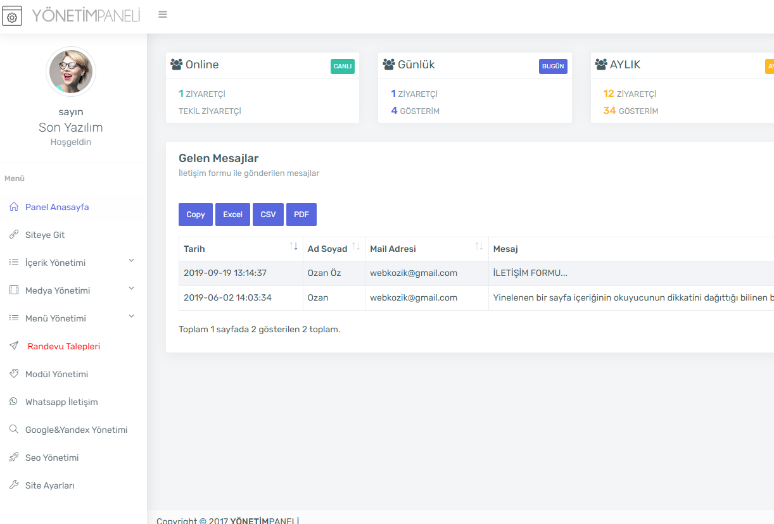Viewport: 774px width, 524px height.
Task: Click the wrench icon for Site Ayarları
Action: click(x=14, y=485)
